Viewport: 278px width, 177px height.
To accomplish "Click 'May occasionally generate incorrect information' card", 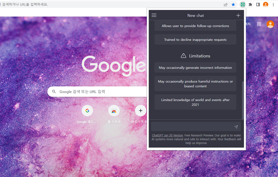I will [x=195, y=68].
